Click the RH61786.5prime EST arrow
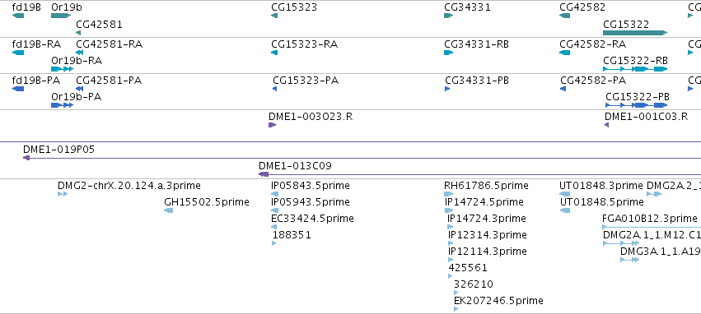 (x=448, y=194)
